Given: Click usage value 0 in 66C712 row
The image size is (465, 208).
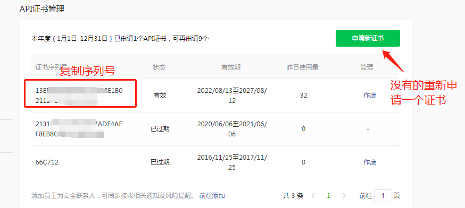Looking at the screenshot, I should [303, 162].
